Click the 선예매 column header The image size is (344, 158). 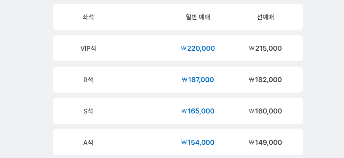coord(265,17)
